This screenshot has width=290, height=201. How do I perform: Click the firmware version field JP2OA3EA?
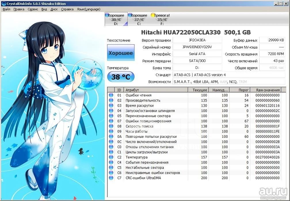[197, 40]
